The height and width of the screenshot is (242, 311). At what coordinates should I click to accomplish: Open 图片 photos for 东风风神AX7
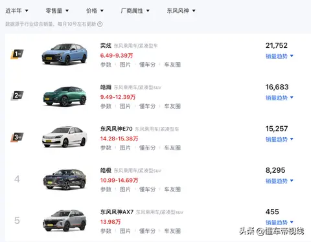tap(125, 231)
